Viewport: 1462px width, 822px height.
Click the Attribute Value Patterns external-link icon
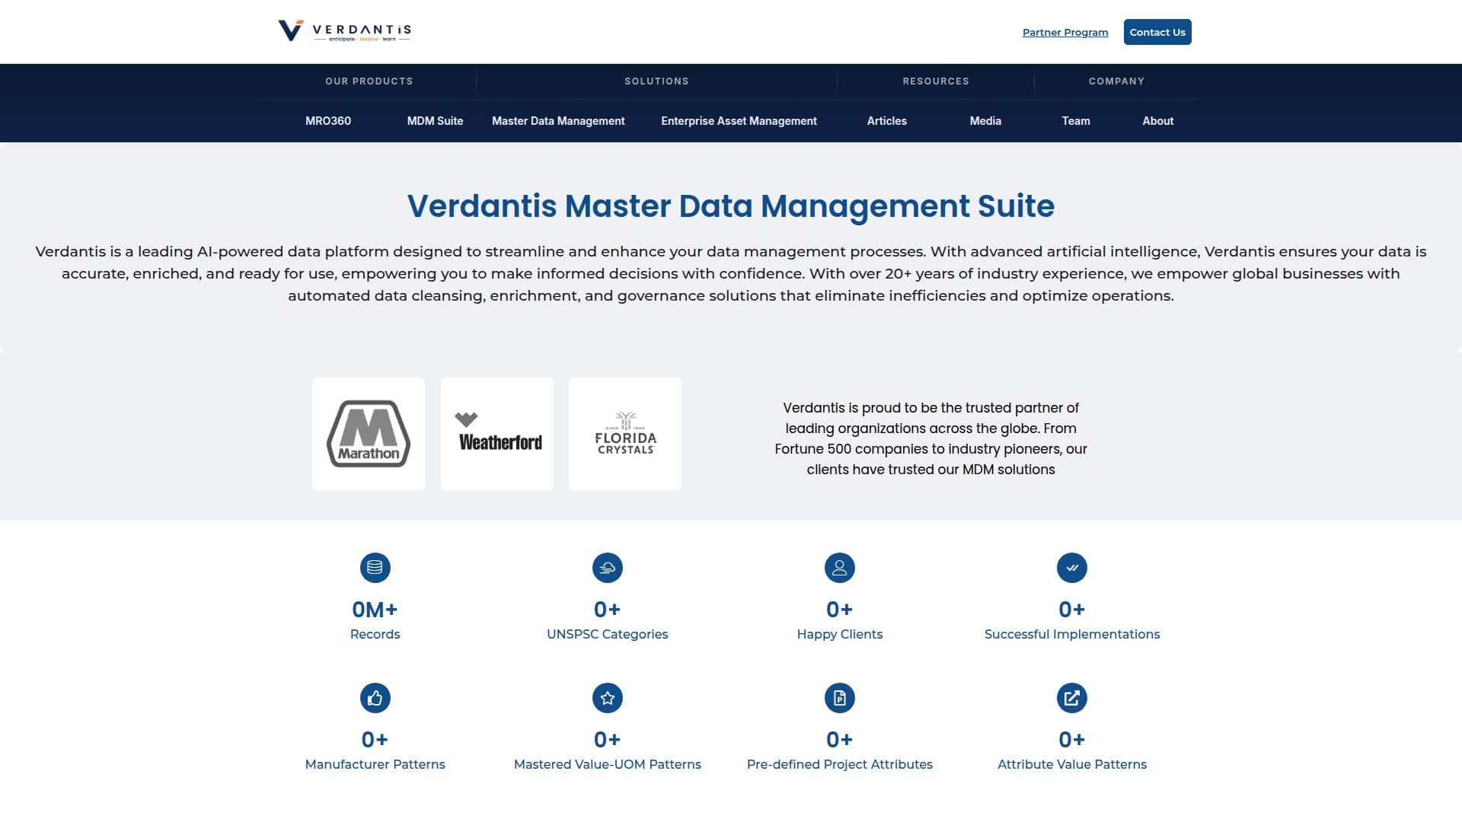click(1072, 698)
